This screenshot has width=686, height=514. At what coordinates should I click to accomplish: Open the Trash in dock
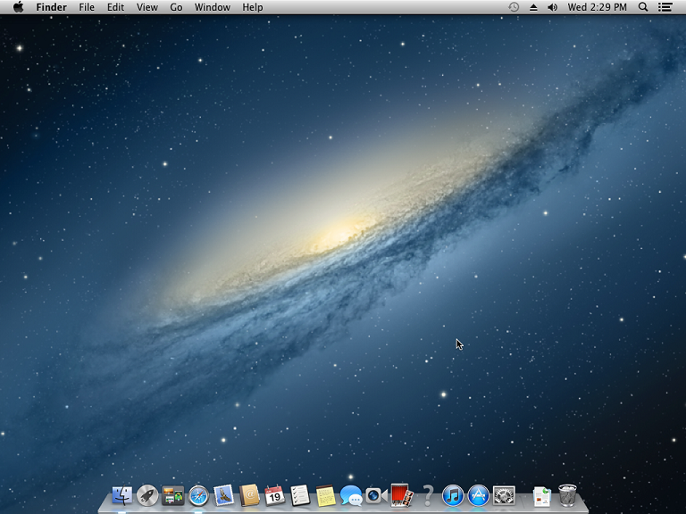point(567,495)
